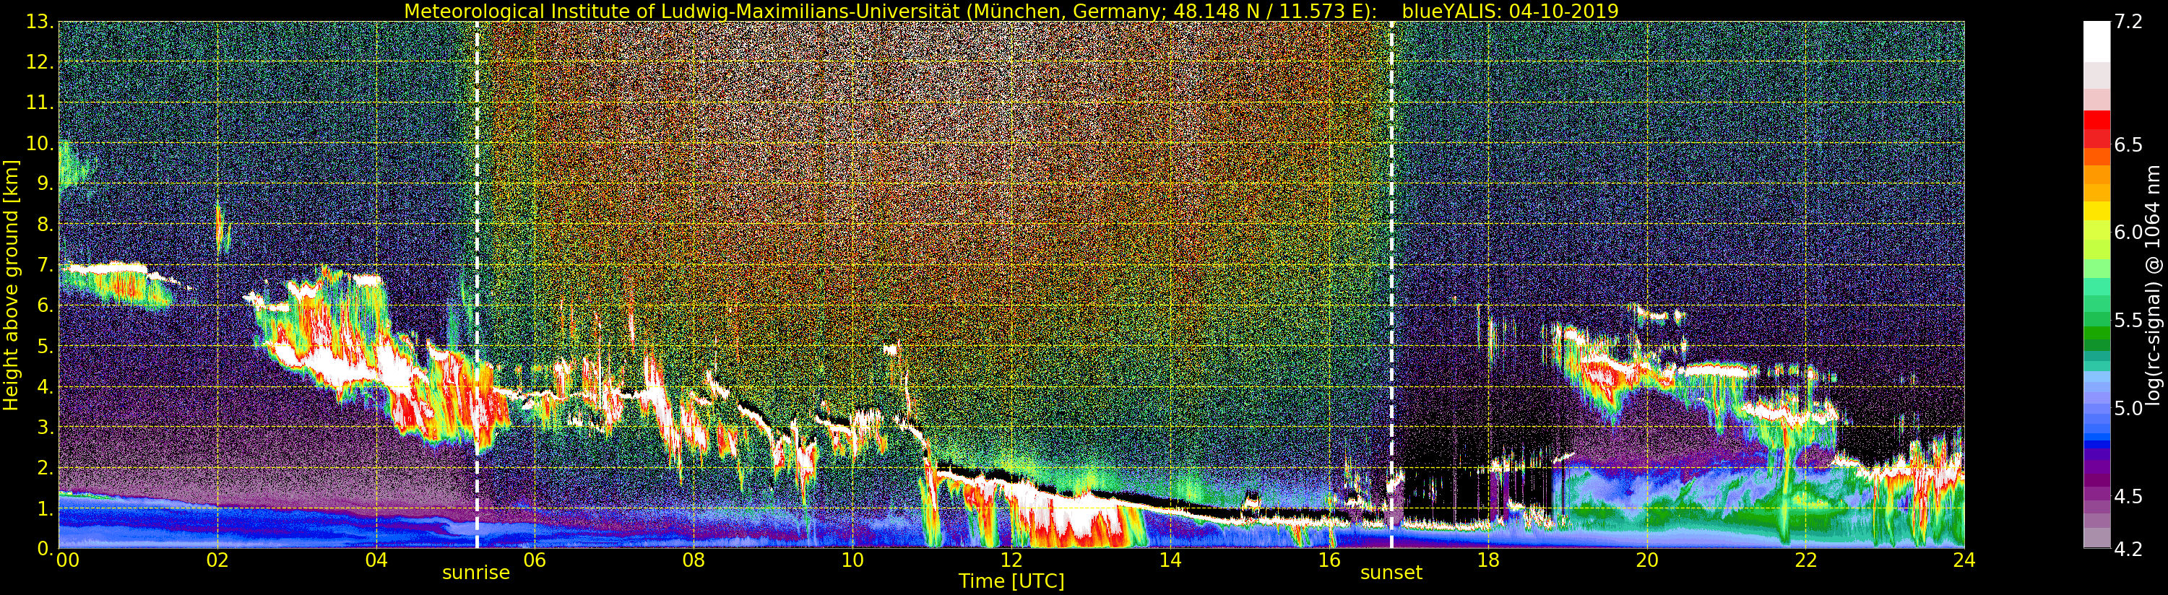Click the time axis tick '04'
The height and width of the screenshot is (595, 2168).
[376, 560]
